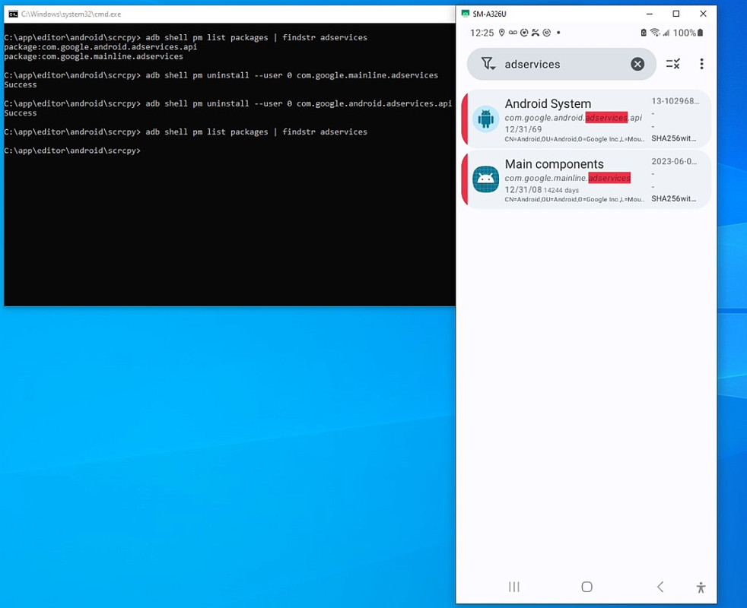747x608 pixels.
Task: Open the Main components app entry
Action: pyautogui.click(x=586, y=179)
